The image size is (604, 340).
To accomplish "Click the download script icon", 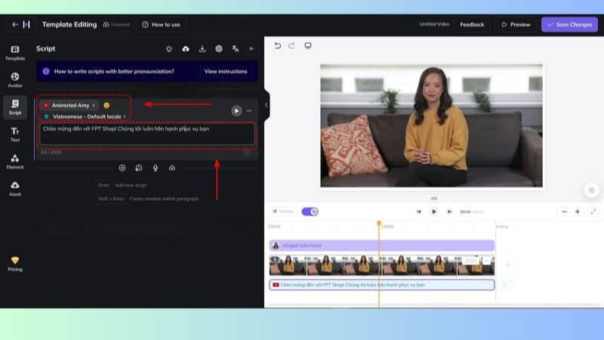I will click(202, 49).
